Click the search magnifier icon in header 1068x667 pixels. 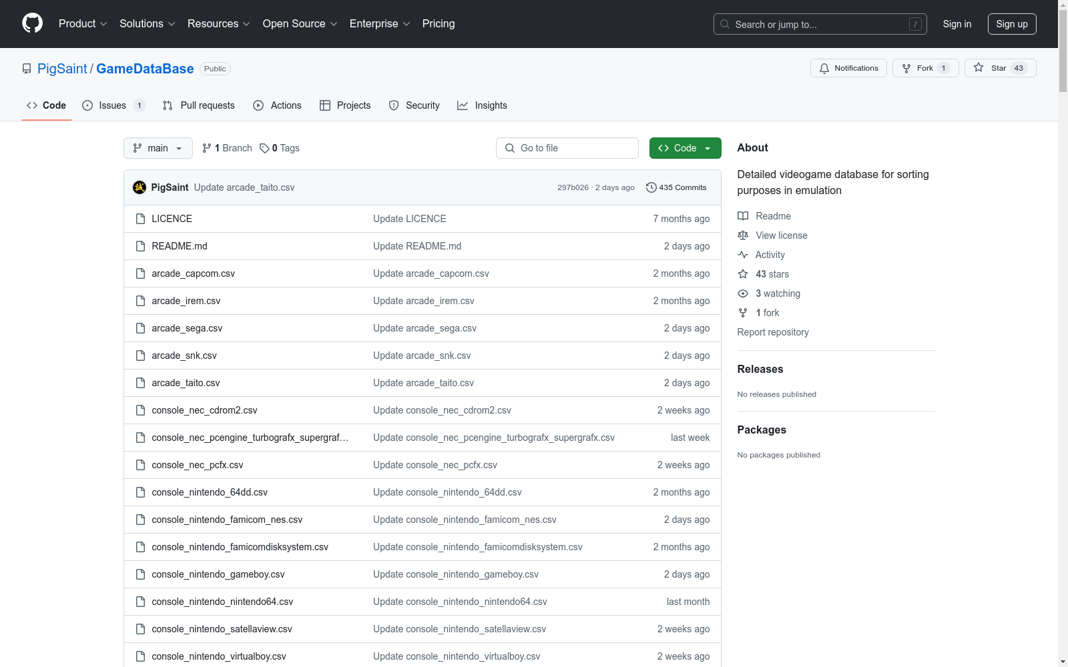point(725,24)
